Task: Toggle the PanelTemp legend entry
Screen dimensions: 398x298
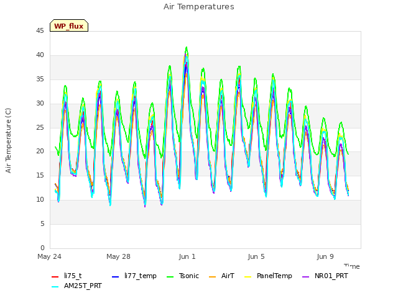Action: click(x=268, y=276)
